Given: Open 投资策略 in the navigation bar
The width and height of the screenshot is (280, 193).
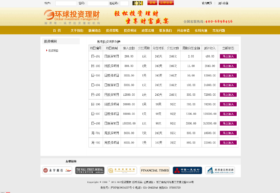Looking at the screenshot, I should point(112,31).
